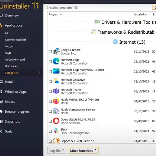The height and width of the screenshot is (156, 156).
Task: Show Recently installed applications
Action: 15,40
